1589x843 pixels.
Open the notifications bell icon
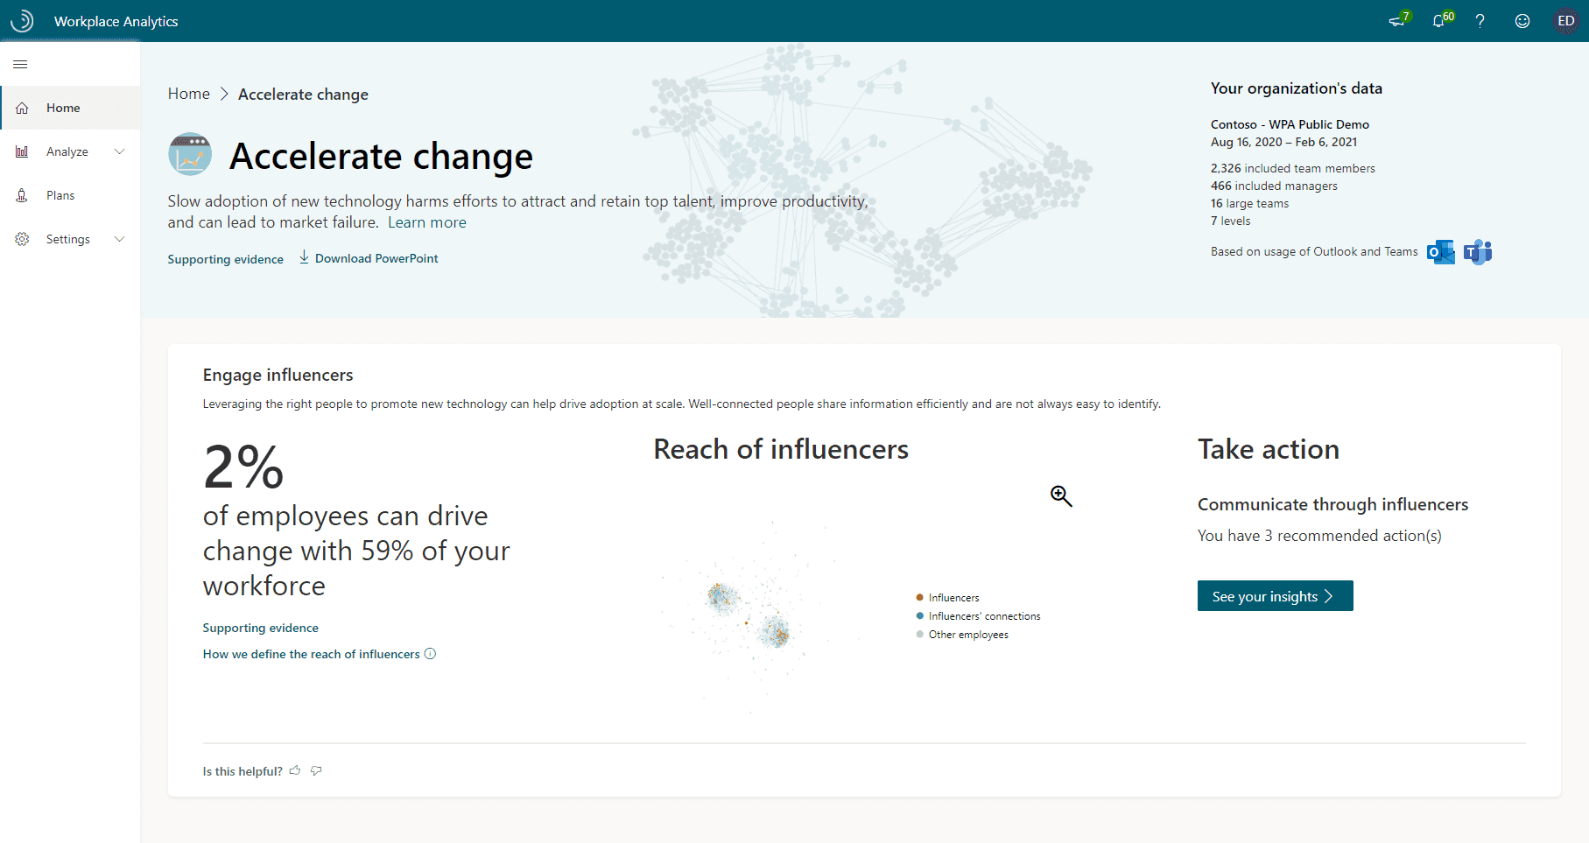1438,21
